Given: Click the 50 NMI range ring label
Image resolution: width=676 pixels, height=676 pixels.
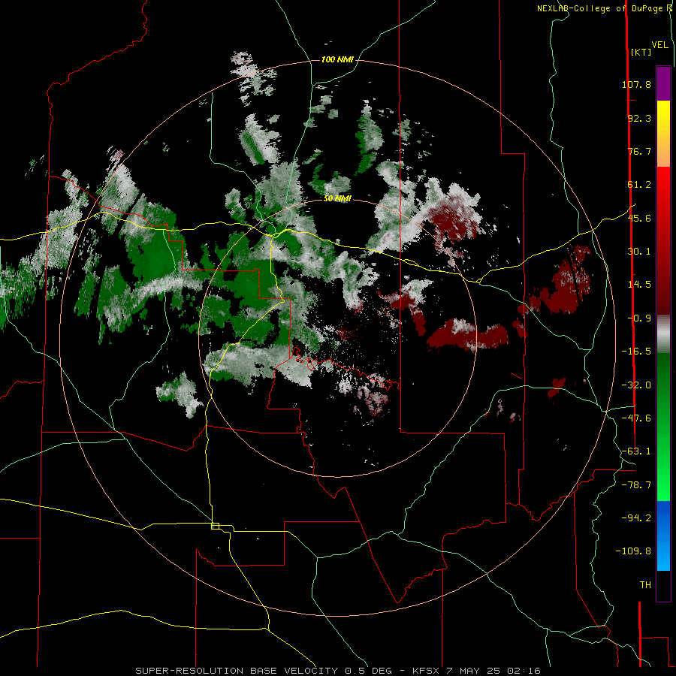Looking at the screenshot, I should coord(337,198).
